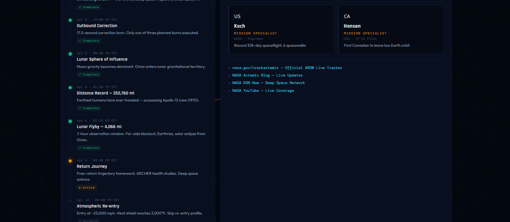The width and height of the screenshot is (510, 222).
Task: Click the Apr 6 · 09:40 PM EDT timestamp
Action: (97, 161)
